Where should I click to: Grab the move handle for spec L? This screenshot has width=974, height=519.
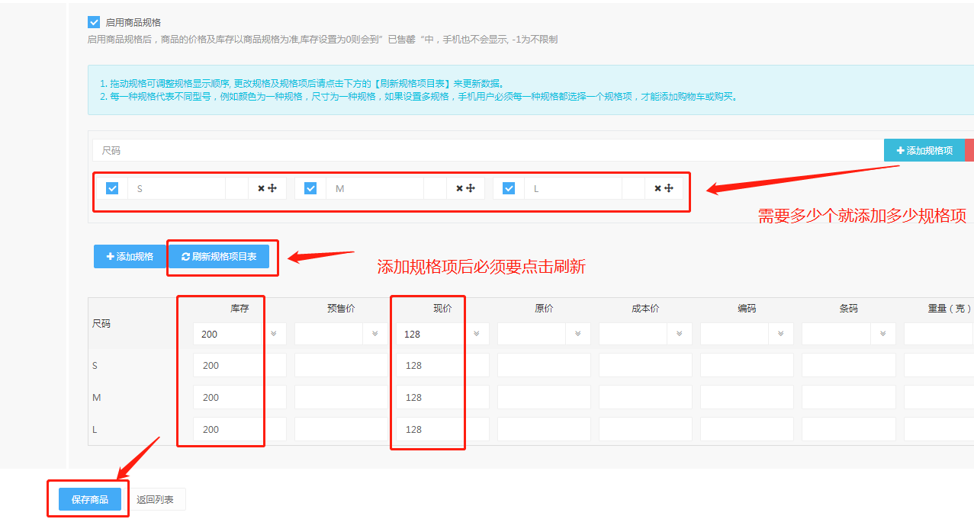669,188
